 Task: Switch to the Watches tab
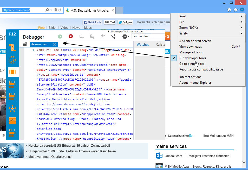pos(143,45)
